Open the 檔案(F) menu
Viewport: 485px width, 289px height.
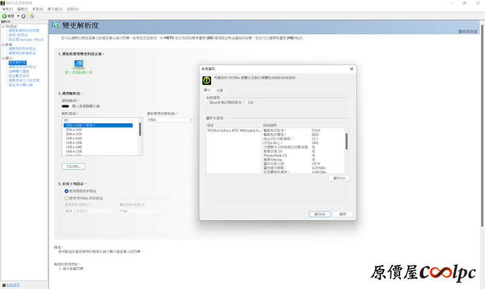tap(7, 9)
